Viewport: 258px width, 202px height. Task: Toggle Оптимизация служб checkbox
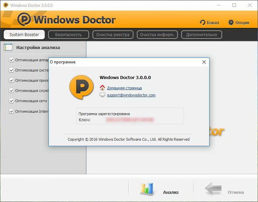tap(11, 91)
